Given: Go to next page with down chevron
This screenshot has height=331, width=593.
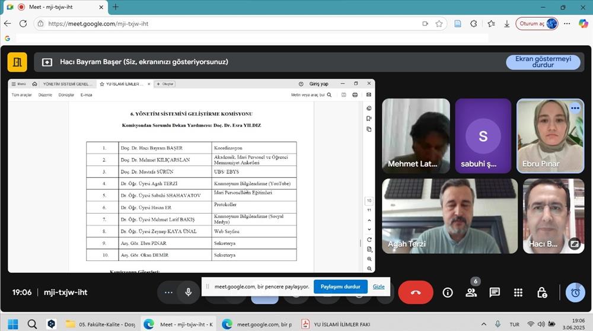Looking at the screenshot, I should [369, 230].
